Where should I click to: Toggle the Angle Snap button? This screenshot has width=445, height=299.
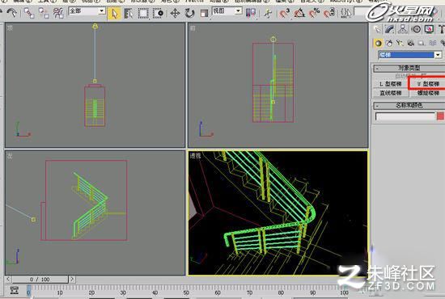299,13
